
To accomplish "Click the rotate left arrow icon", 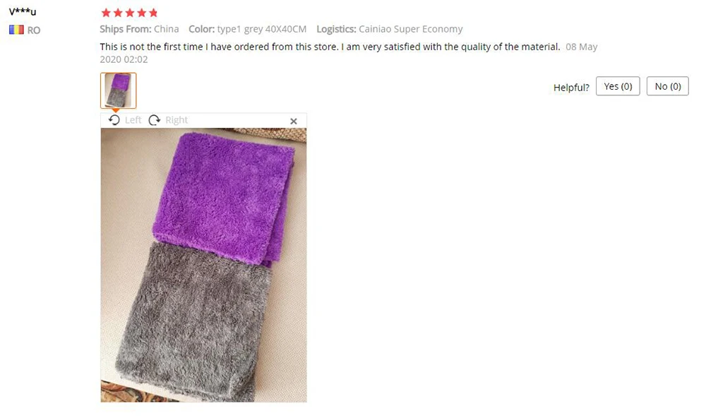I will tap(114, 120).
